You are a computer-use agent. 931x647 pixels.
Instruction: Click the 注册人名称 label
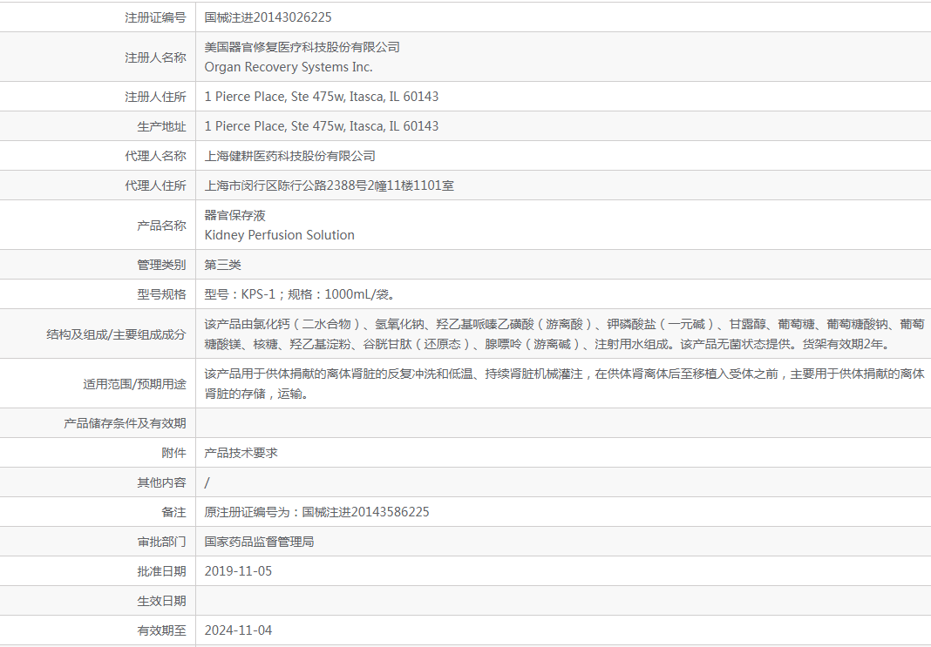(155, 57)
